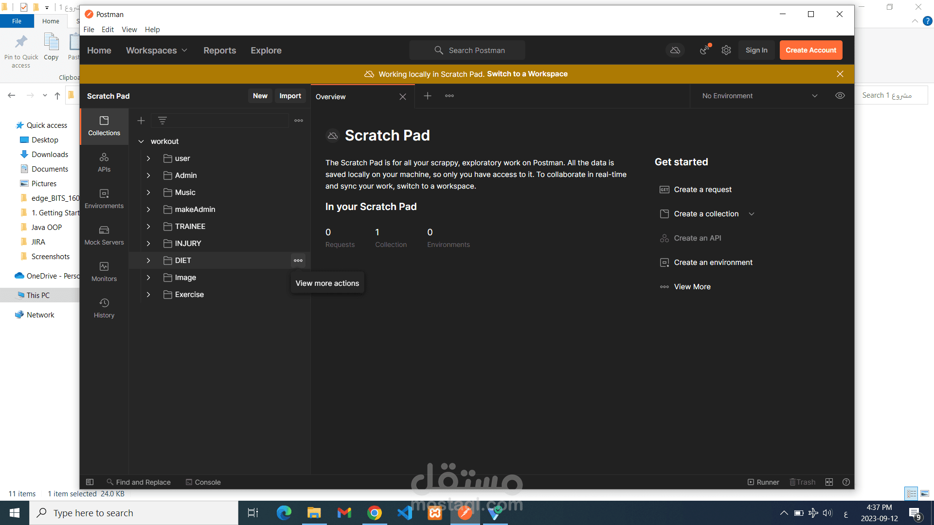Toggle the sidebar icon in the status bar
The width and height of the screenshot is (934, 525).
(90, 482)
